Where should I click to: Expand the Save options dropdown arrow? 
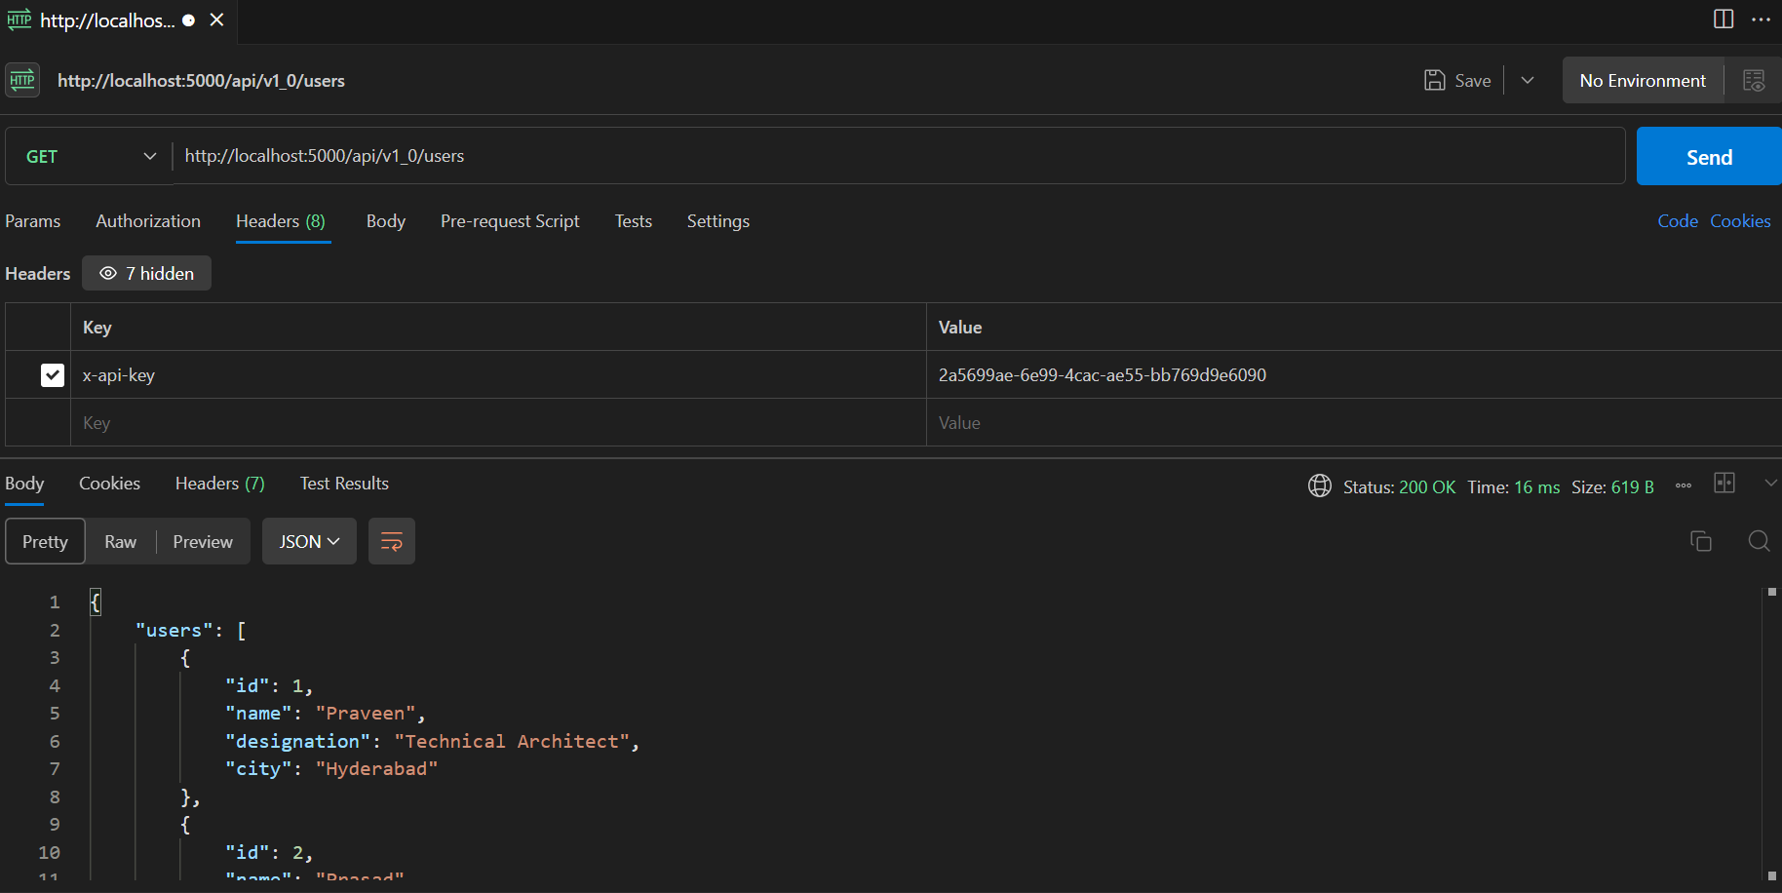1528,81
